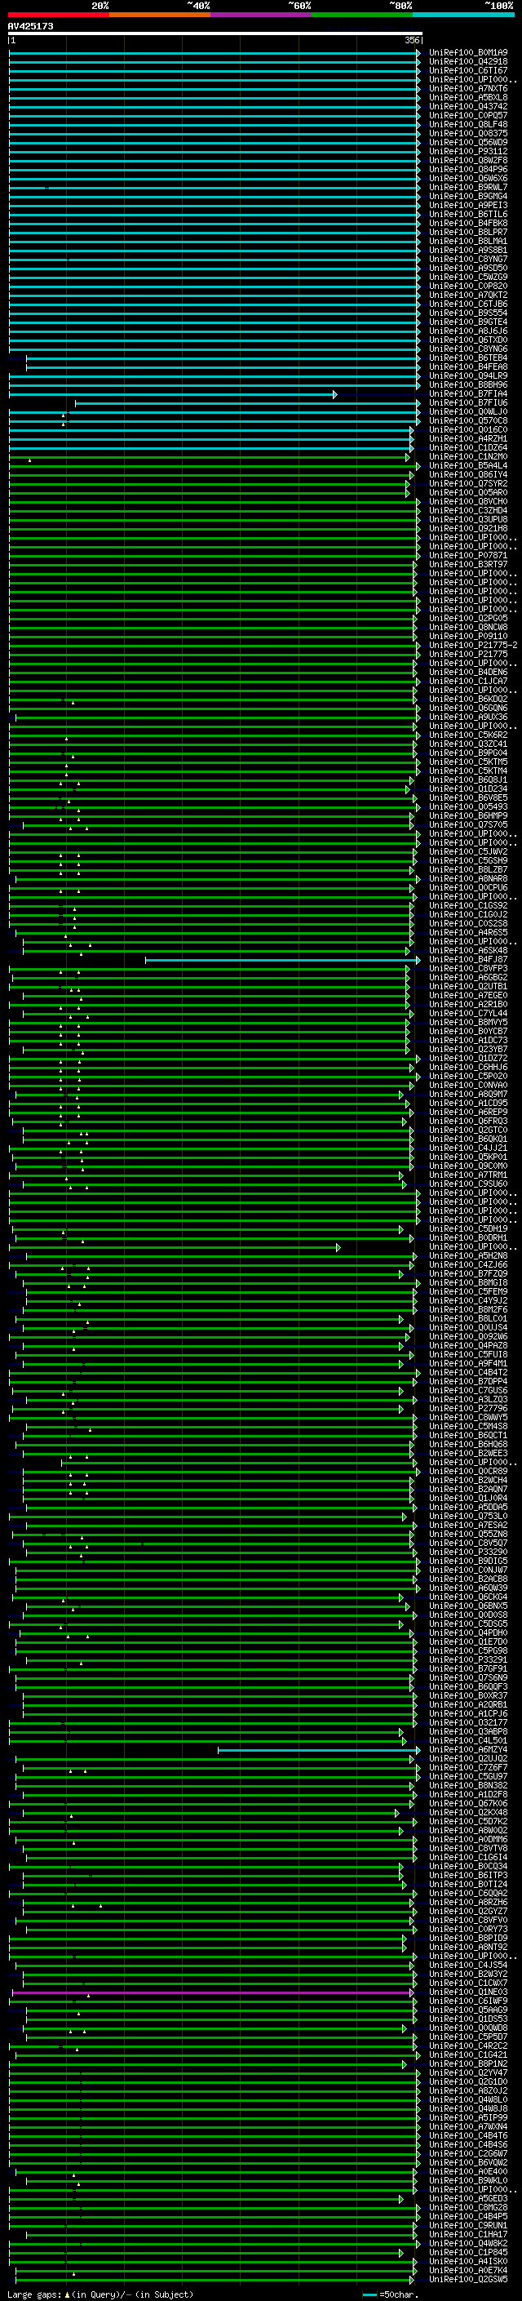The image size is (522, 2301).
Task: Select hit label UniRef100_P93112
Action: click(468, 151)
